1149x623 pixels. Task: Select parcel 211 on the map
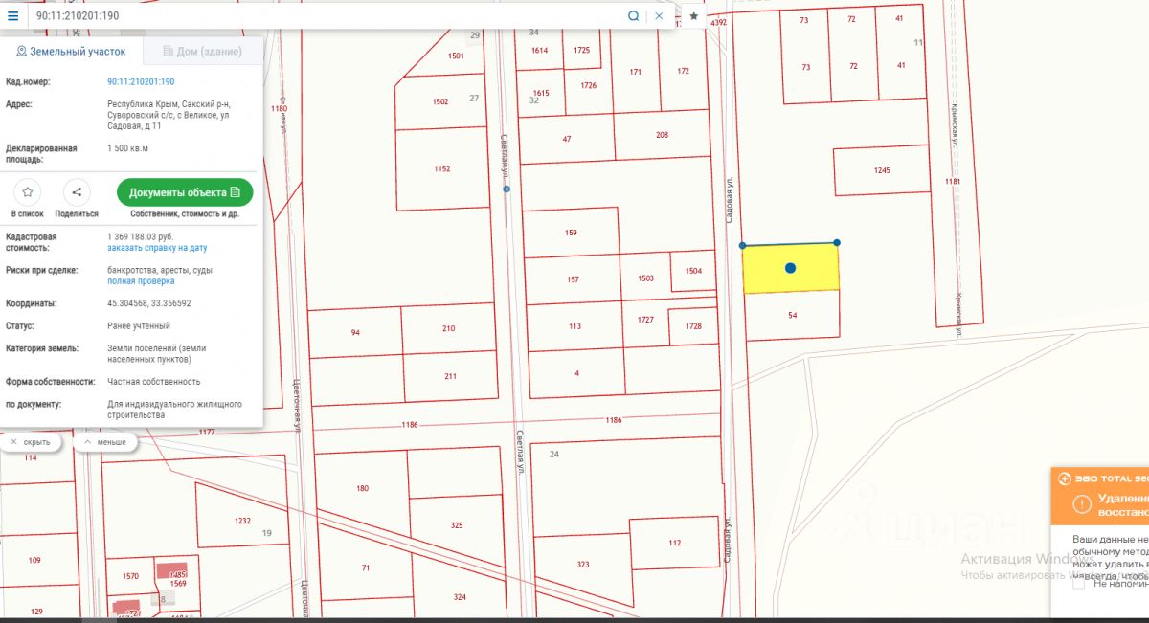click(451, 377)
